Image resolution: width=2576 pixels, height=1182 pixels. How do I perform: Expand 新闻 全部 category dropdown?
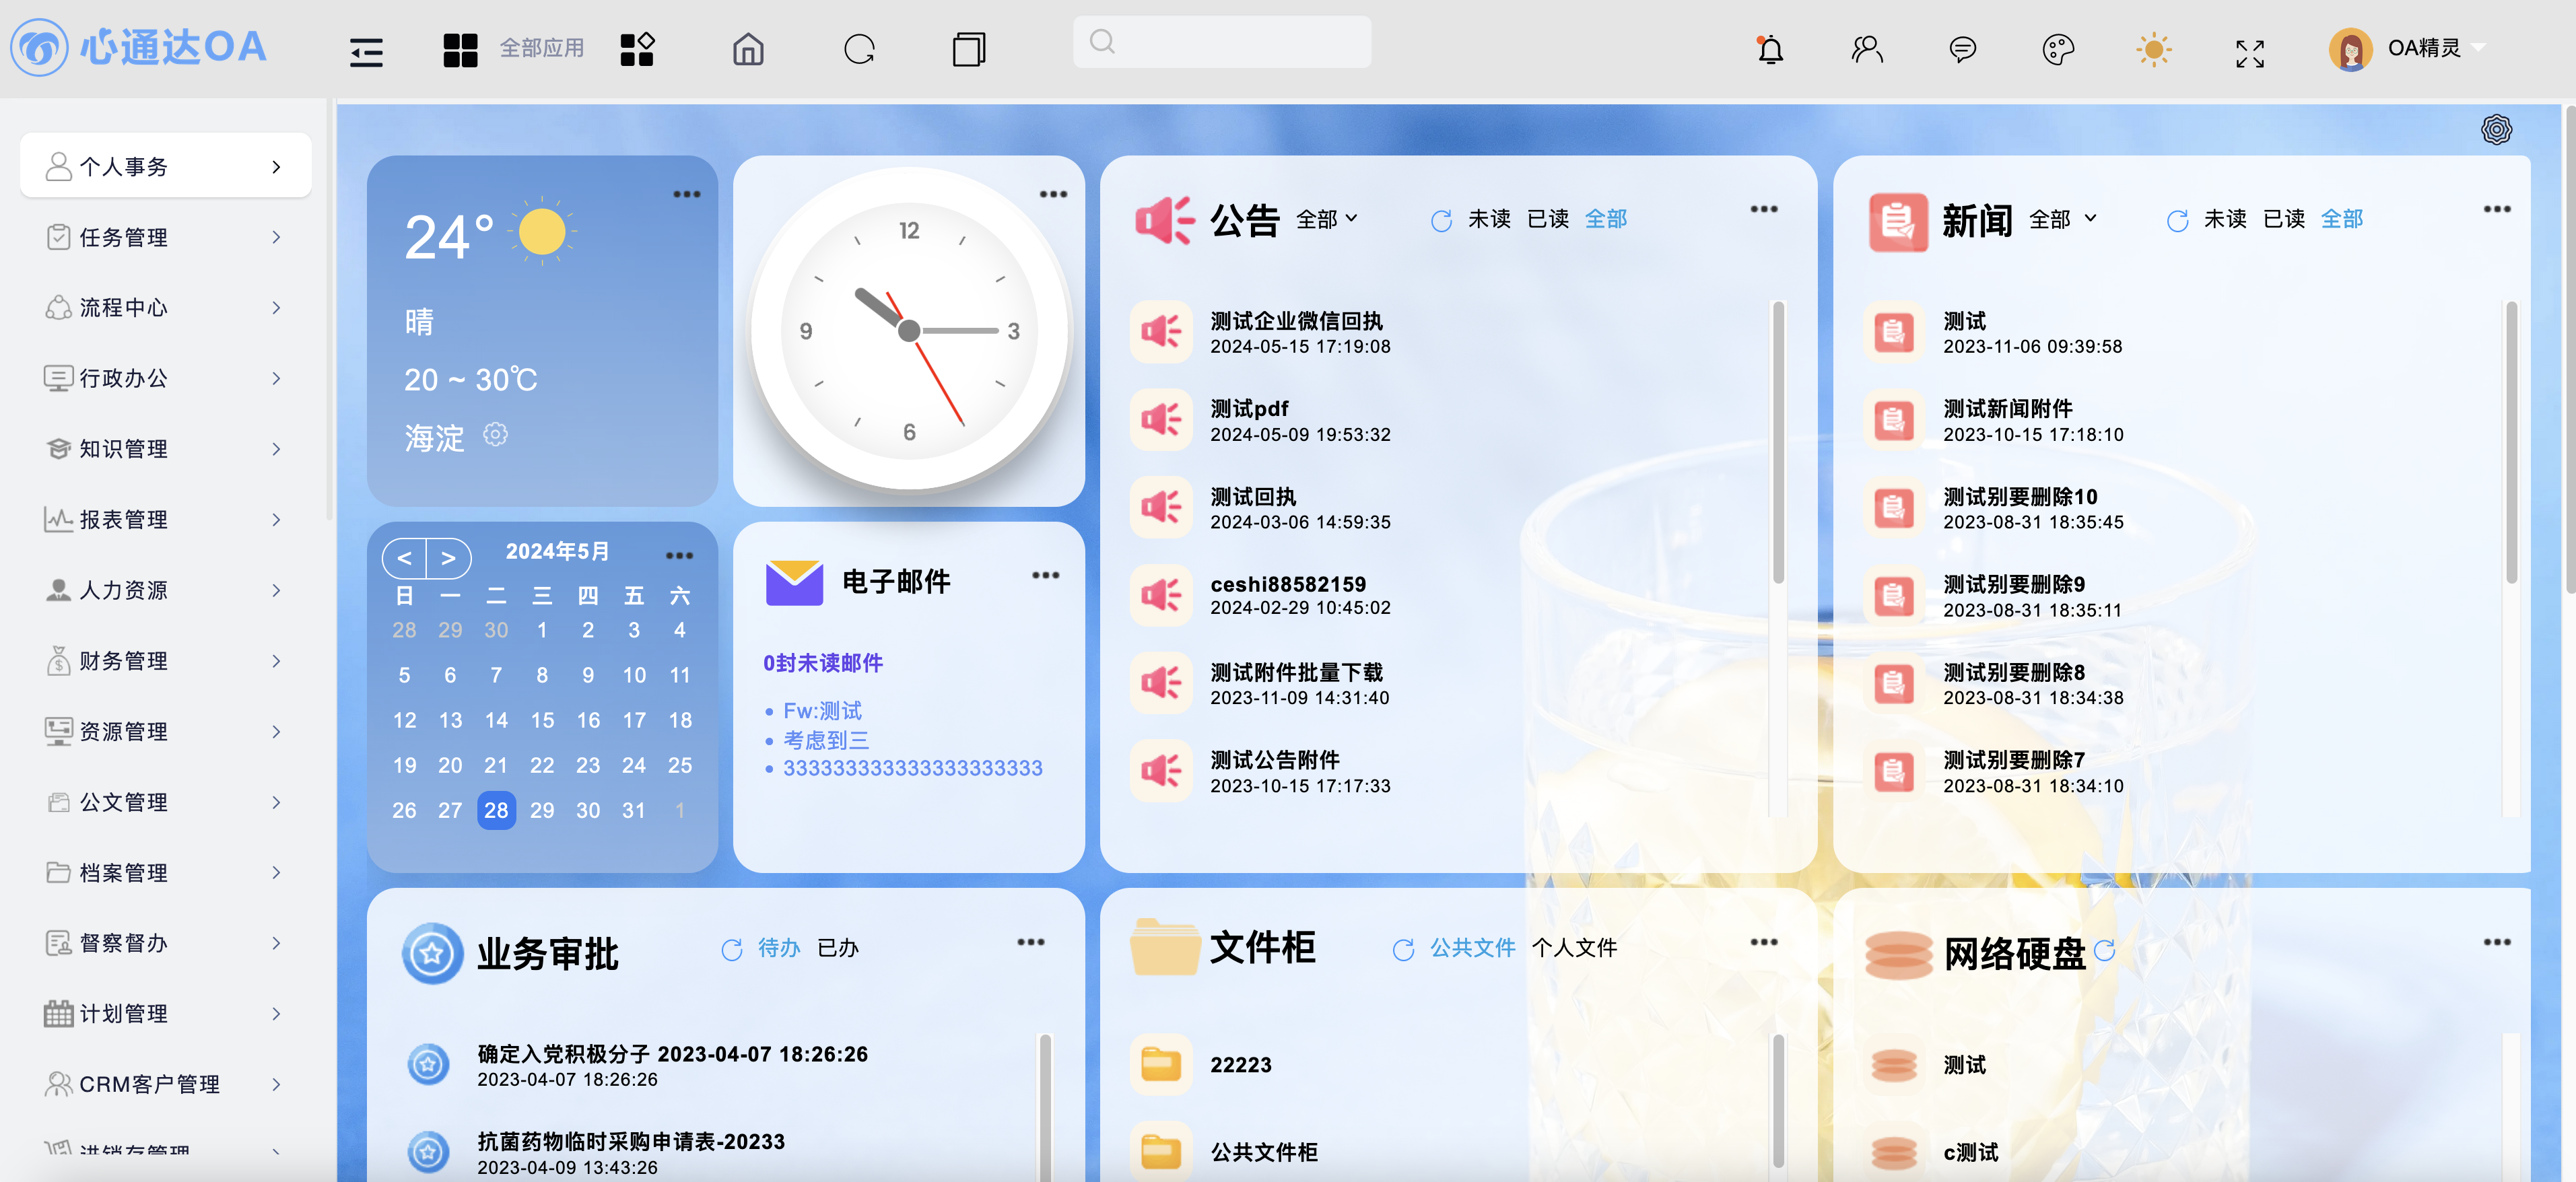coord(2062,218)
